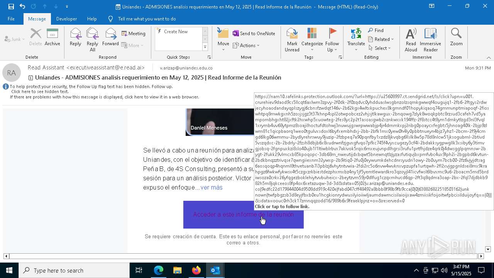The image size is (494, 278).
Task: Click recipient v.arizap@uniandes.edu.co
Action: click(x=186, y=68)
